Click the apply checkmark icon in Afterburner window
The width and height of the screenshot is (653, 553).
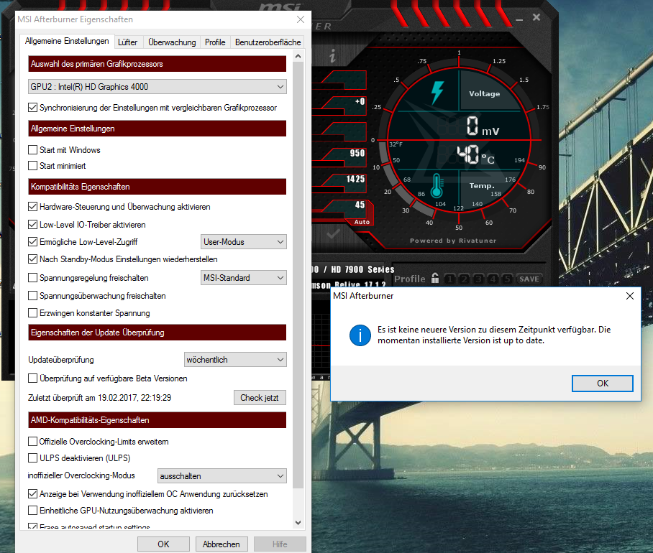333,235
